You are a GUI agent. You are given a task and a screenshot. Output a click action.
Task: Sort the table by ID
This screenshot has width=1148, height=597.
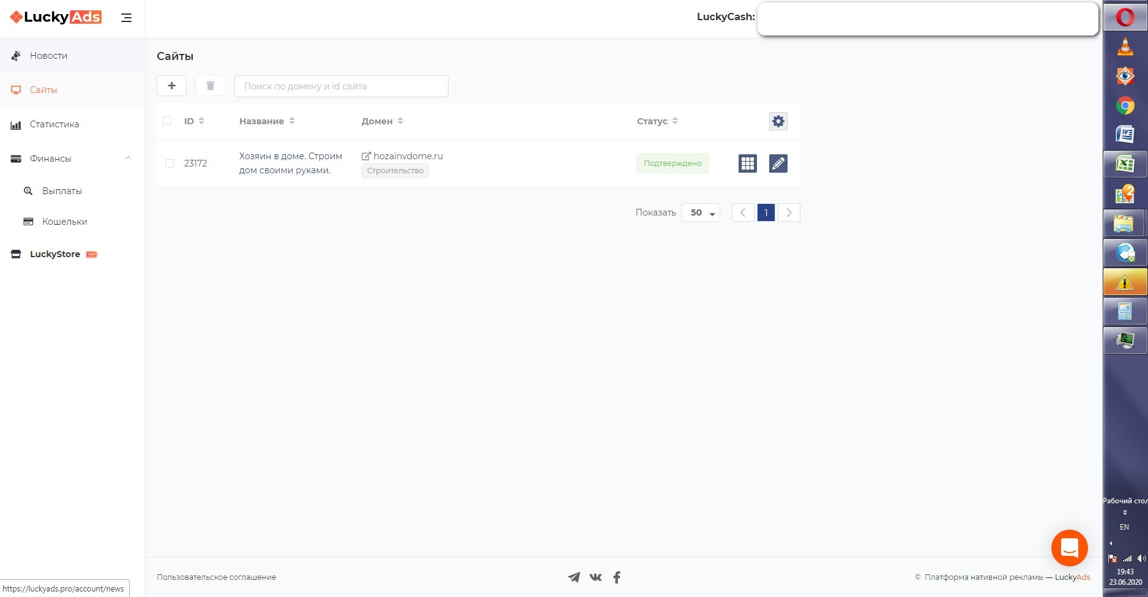[195, 121]
